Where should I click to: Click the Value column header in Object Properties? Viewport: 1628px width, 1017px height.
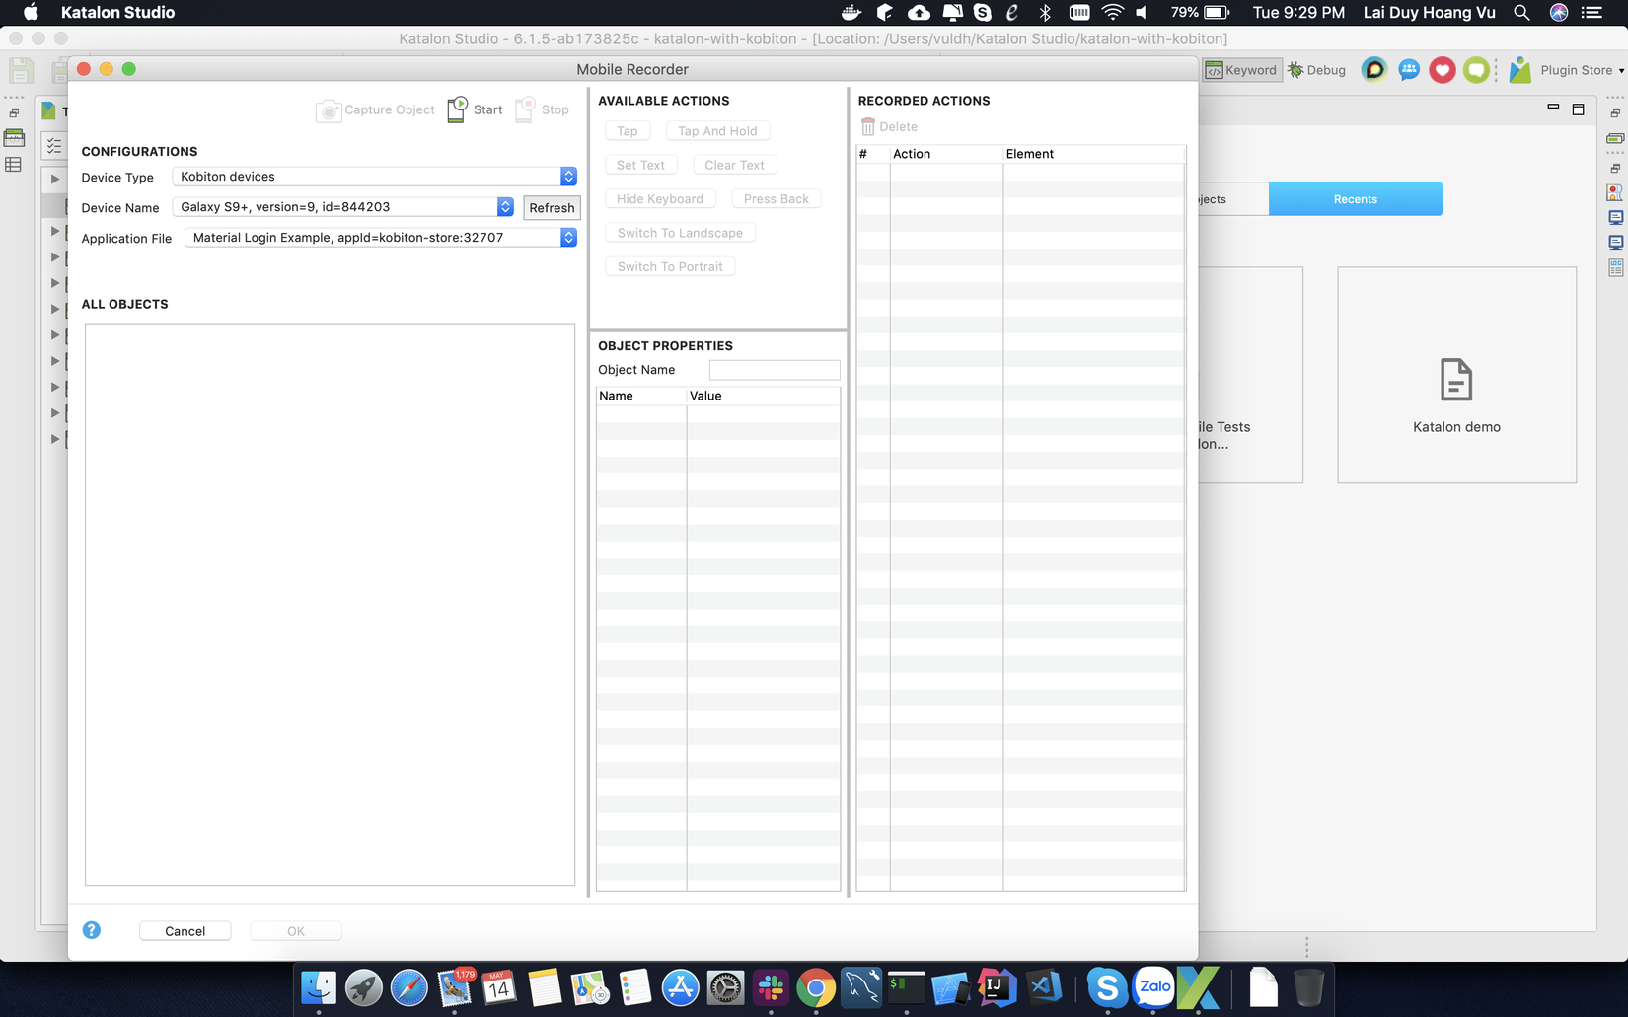click(764, 396)
